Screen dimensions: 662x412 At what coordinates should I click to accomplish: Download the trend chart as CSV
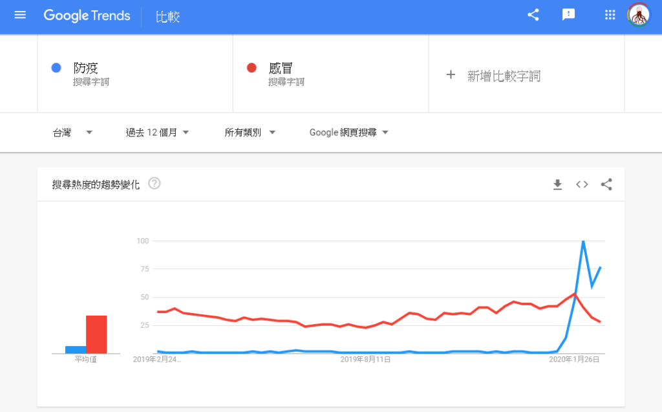(557, 184)
